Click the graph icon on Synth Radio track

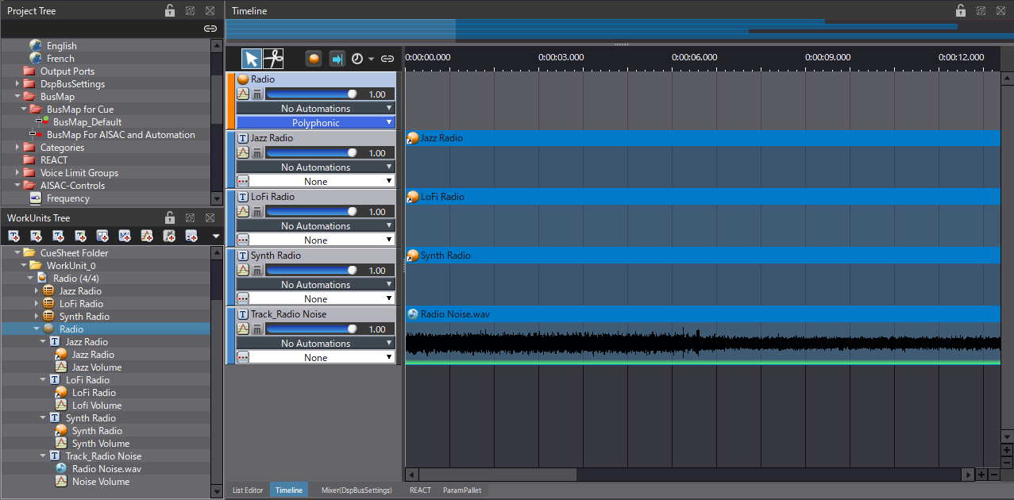243,271
